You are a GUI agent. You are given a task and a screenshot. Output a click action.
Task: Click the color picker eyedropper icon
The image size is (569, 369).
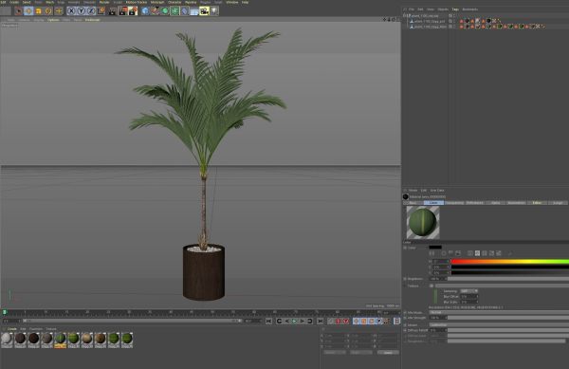pos(510,253)
